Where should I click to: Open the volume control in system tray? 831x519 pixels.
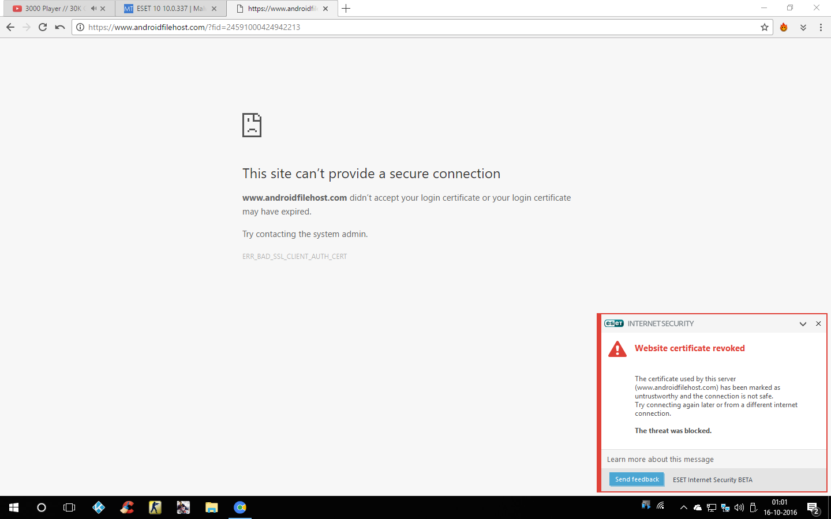[x=739, y=508]
